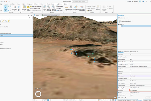Open the Imagery ribbon tab
151x101 pixels.
pos(30,4)
